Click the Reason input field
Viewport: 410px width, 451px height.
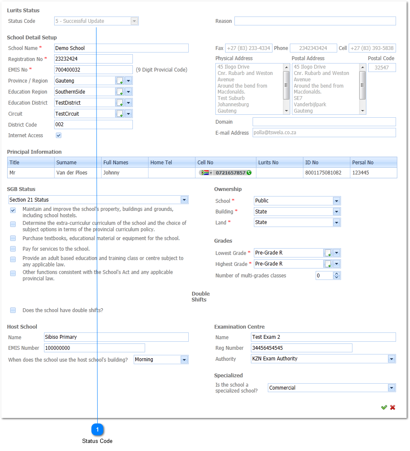(x=315, y=21)
